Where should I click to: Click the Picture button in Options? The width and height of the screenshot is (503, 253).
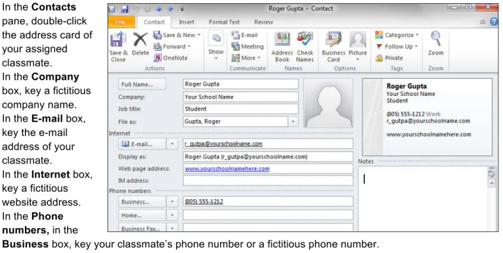(358, 46)
